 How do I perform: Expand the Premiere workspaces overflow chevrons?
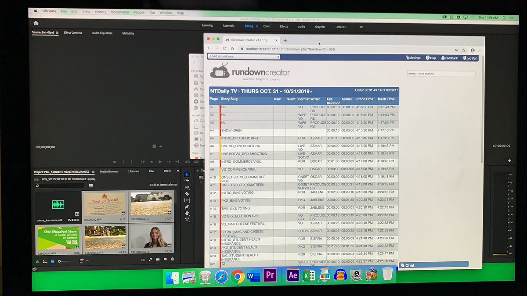coord(361,27)
